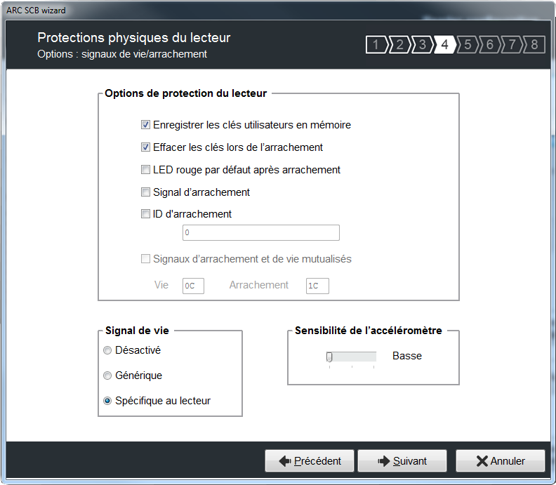The image size is (556, 485).
Task: Go to final wizard step 8
Action: point(534,45)
